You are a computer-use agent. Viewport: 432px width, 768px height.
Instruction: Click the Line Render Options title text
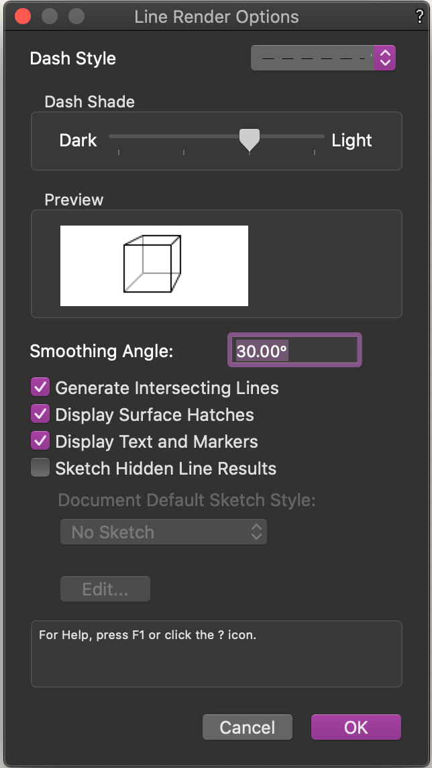(216, 17)
